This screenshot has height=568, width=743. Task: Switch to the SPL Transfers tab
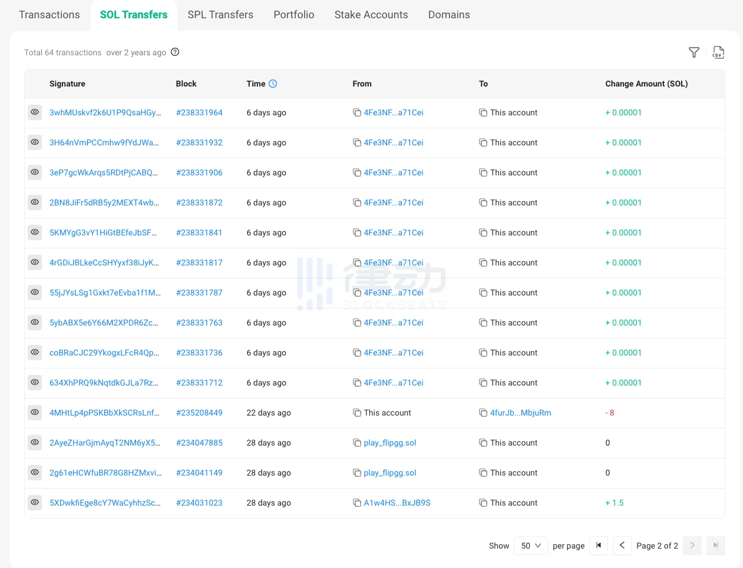pos(220,15)
